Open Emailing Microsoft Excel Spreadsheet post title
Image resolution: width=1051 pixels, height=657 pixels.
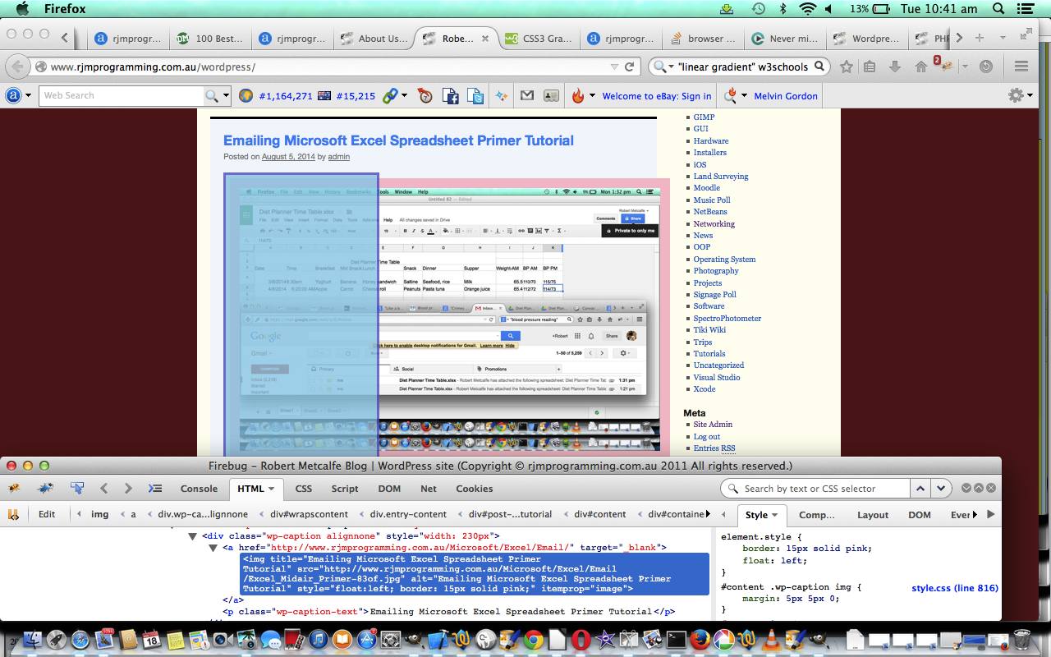pos(398,140)
